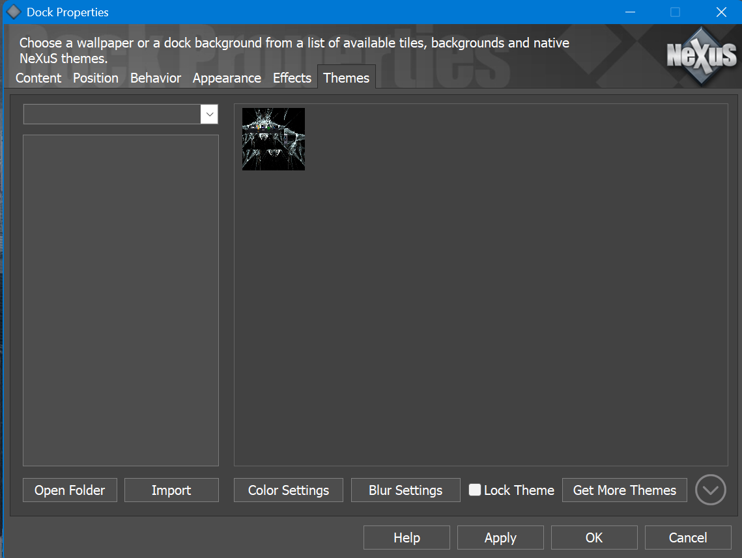Expand options with the circular down arrow
Image resolution: width=742 pixels, height=558 pixels.
pyautogui.click(x=710, y=490)
